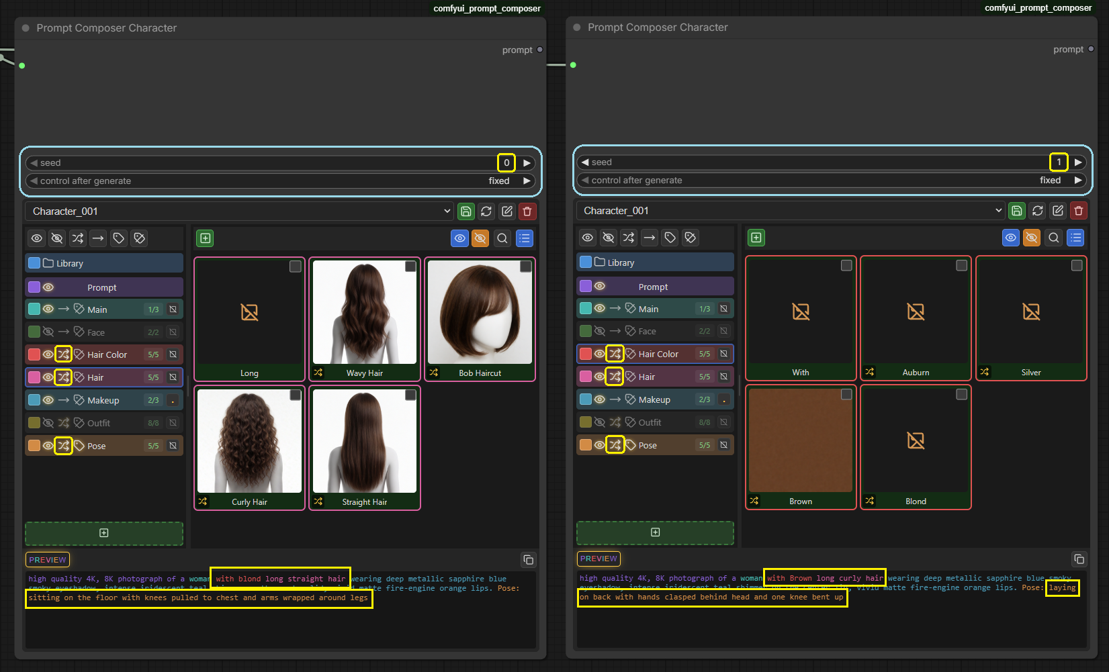Show the hidden Outfit row in the right node
This screenshot has width=1109, height=672.
(600, 422)
